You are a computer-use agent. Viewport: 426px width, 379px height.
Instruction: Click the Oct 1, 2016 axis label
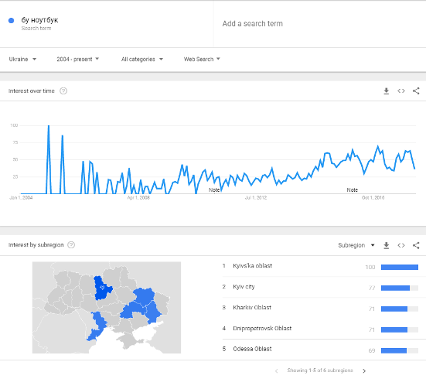[x=373, y=198]
